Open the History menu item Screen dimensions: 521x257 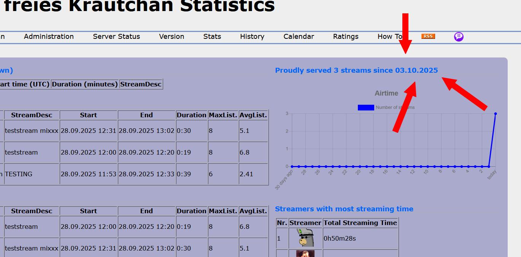coord(252,37)
